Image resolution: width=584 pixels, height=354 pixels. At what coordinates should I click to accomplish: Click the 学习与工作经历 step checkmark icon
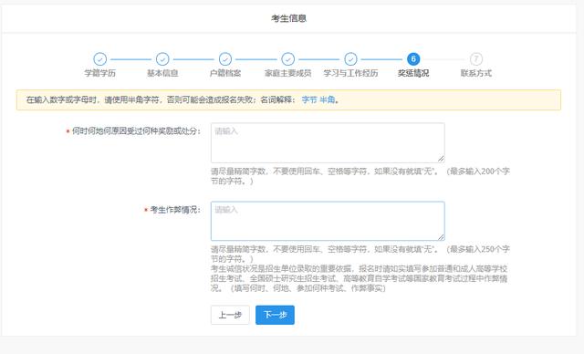350,58
